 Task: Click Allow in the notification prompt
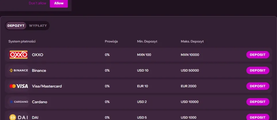tap(59, 3)
